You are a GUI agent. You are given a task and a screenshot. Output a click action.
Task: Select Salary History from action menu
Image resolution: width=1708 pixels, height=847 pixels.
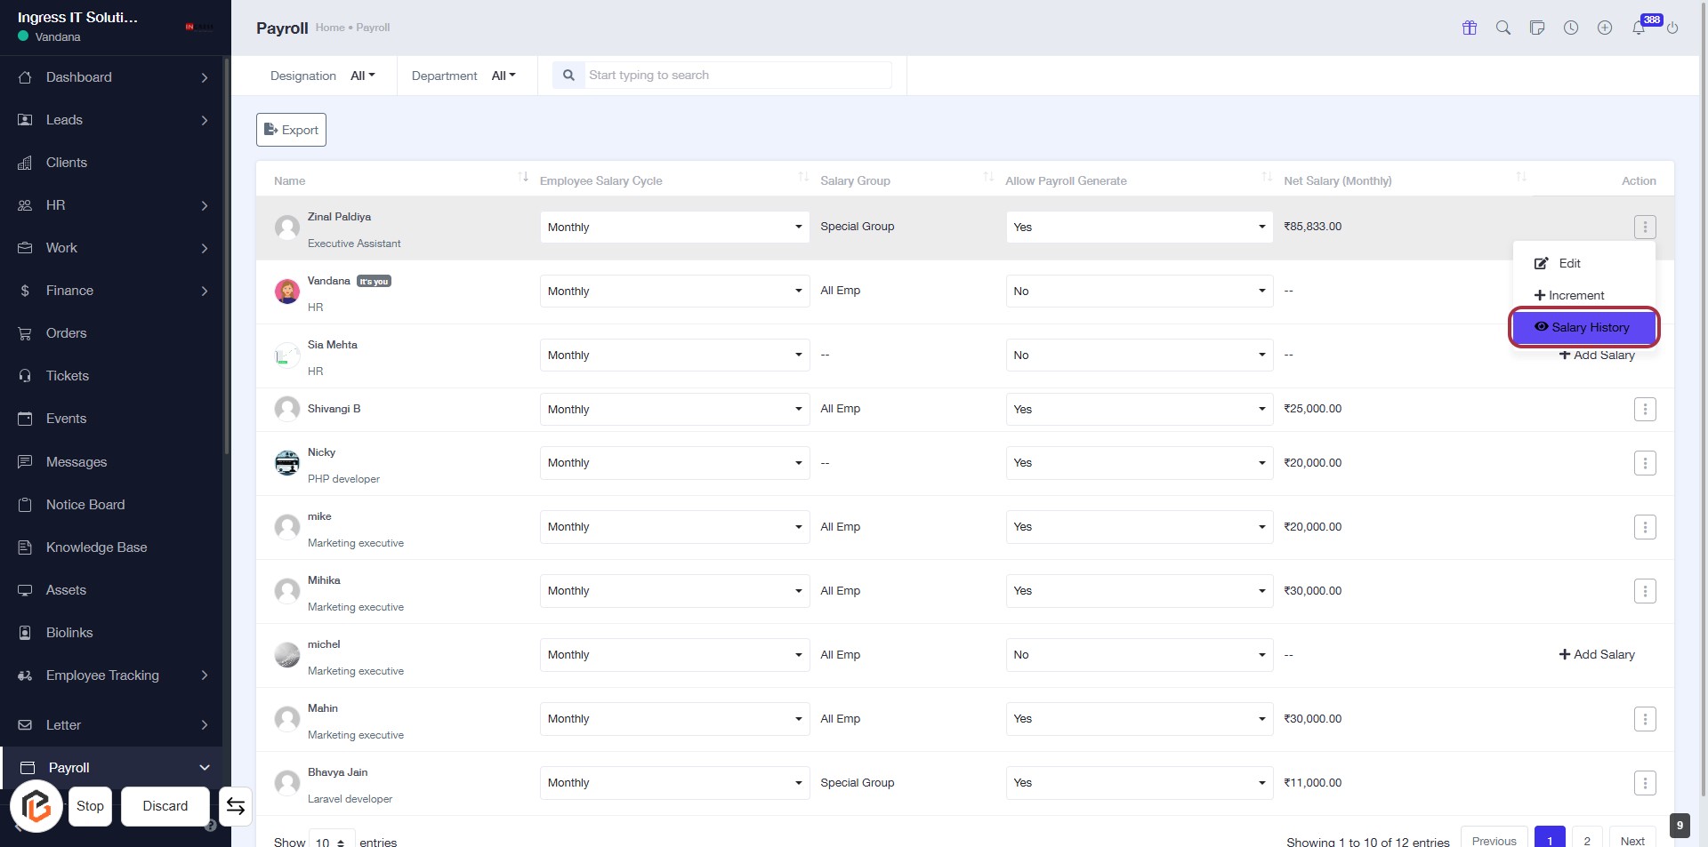tap(1584, 327)
